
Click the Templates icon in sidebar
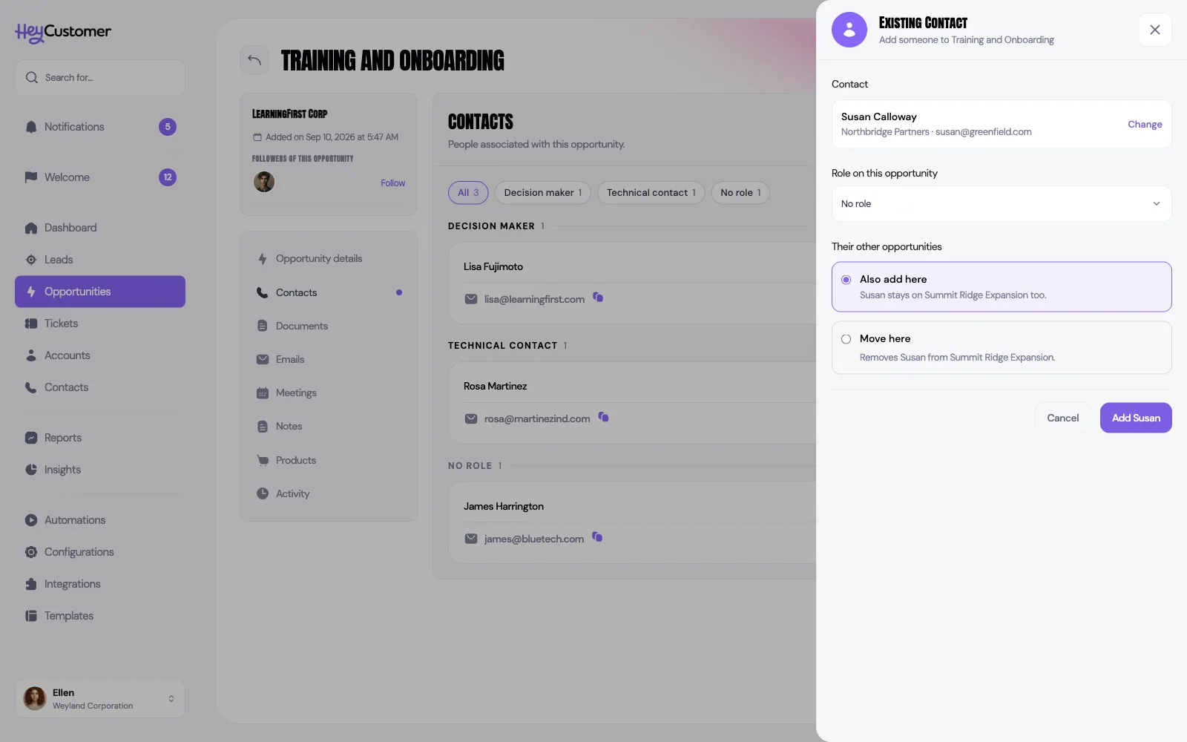(x=31, y=616)
